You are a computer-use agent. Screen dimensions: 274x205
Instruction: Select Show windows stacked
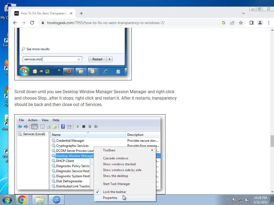coord(125,164)
